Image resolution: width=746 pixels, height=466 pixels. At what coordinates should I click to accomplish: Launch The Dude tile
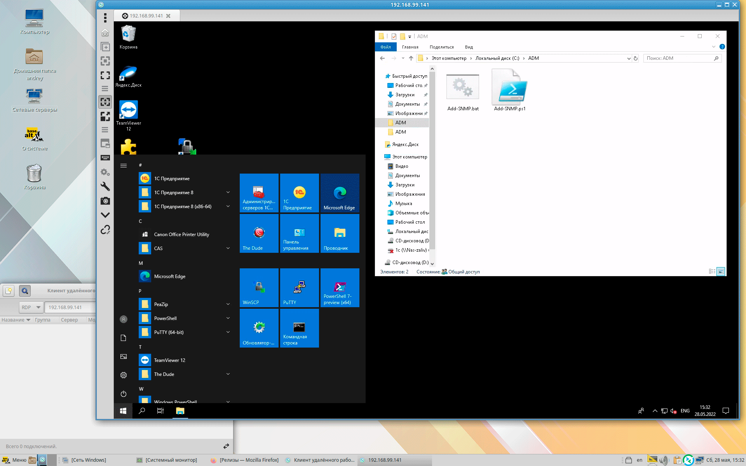[259, 233]
